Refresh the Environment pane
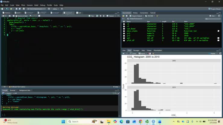Screen dimensions: 223x125 coord(219,16)
